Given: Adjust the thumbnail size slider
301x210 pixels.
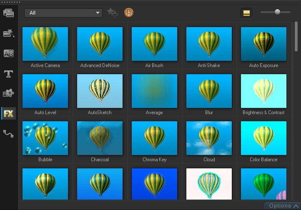Looking at the screenshot, I should pyautogui.click(x=277, y=12).
